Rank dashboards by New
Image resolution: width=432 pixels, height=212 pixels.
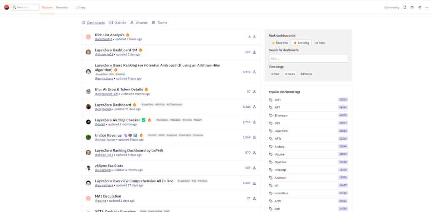(x=320, y=43)
